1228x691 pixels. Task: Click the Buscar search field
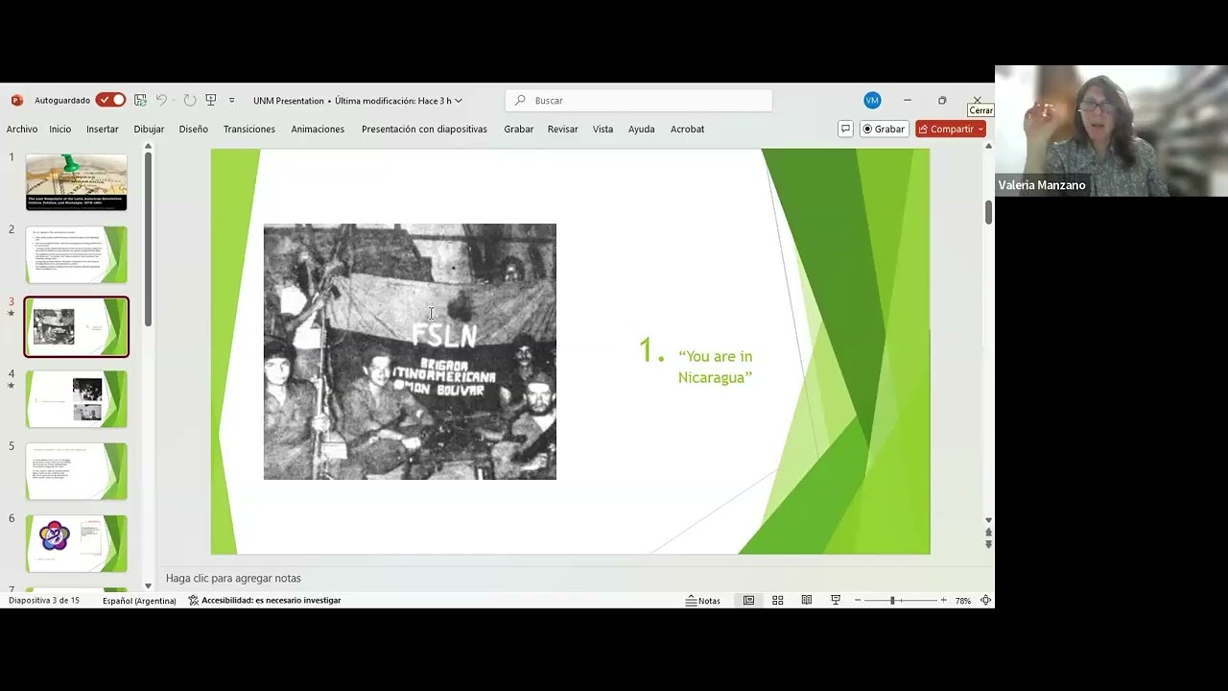click(x=639, y=100)
